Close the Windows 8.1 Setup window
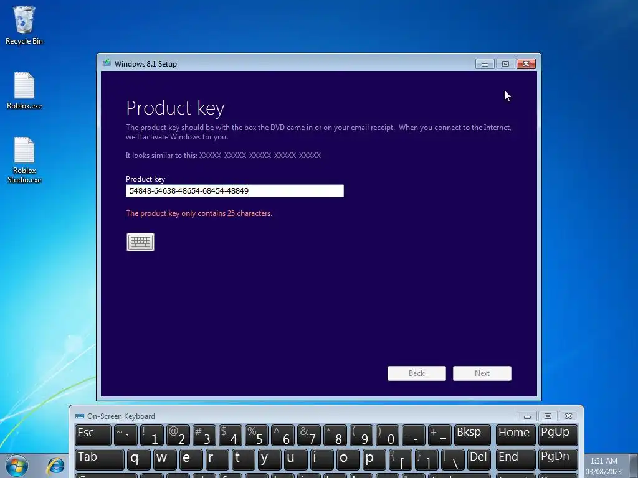Image resolution: width=638 pixels, height=478 pixels. [x=526, y=64]
